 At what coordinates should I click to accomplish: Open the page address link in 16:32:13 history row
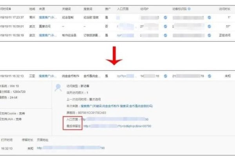pyautogui.click(x=71, y=148)
